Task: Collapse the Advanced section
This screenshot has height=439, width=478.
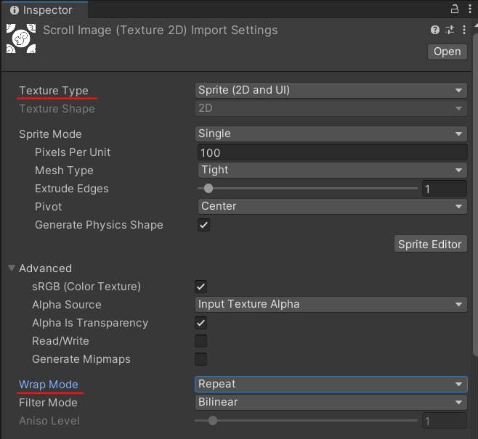Action: (12, 268)
